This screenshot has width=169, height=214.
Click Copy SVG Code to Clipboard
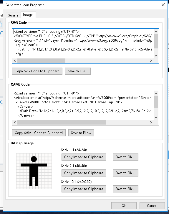point(37,71)
